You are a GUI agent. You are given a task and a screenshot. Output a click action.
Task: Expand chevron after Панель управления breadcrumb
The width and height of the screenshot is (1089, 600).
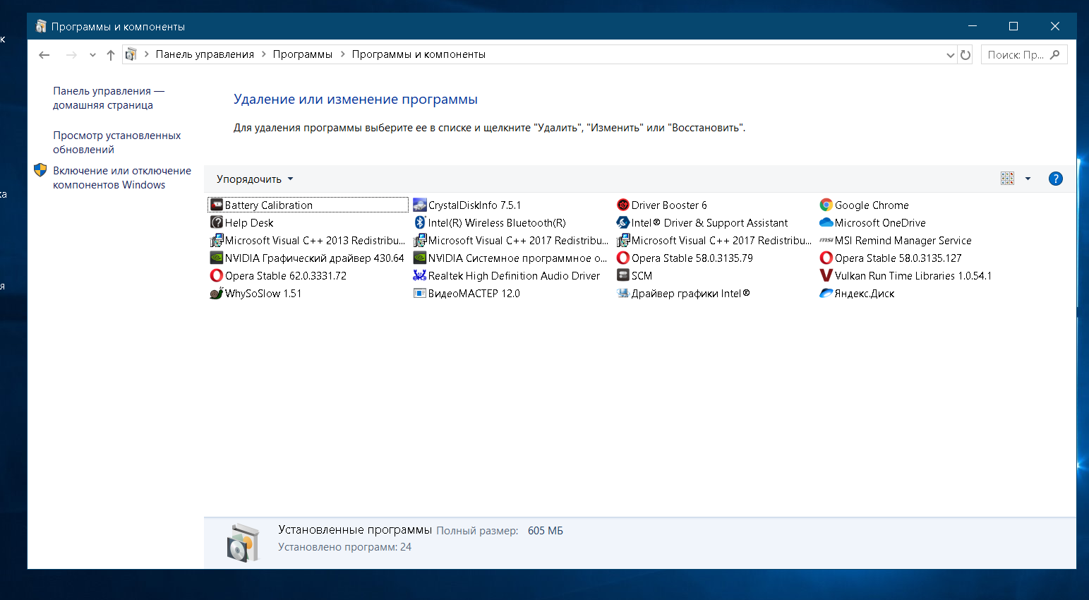coord(263,54)
